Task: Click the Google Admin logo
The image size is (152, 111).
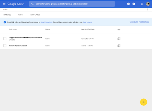Action: [x=16, y=4]
